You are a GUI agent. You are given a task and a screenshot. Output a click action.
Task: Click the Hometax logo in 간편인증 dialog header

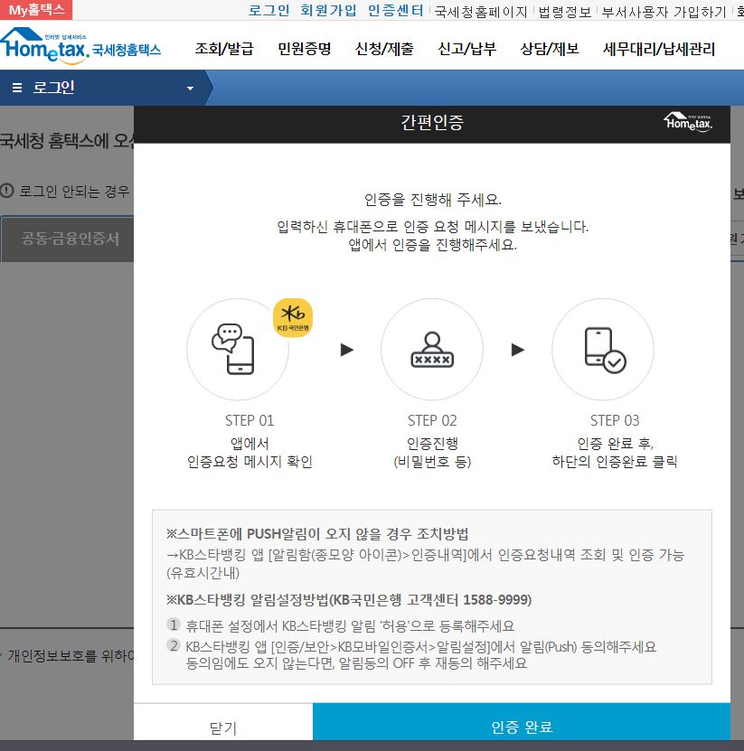pyautogui.click(x=688, y=122)
